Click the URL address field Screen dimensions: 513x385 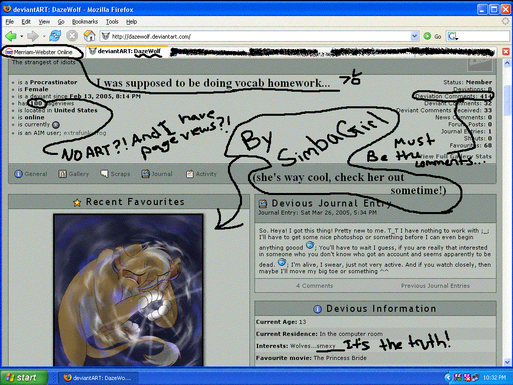coord(260,36)
